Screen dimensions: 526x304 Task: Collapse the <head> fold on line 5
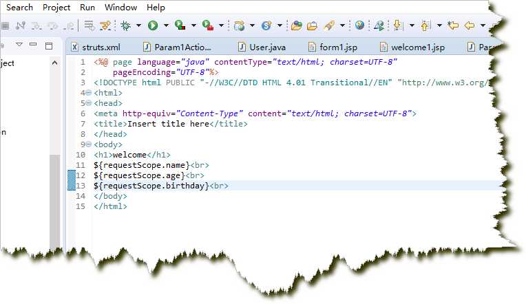tap(89, 103)
